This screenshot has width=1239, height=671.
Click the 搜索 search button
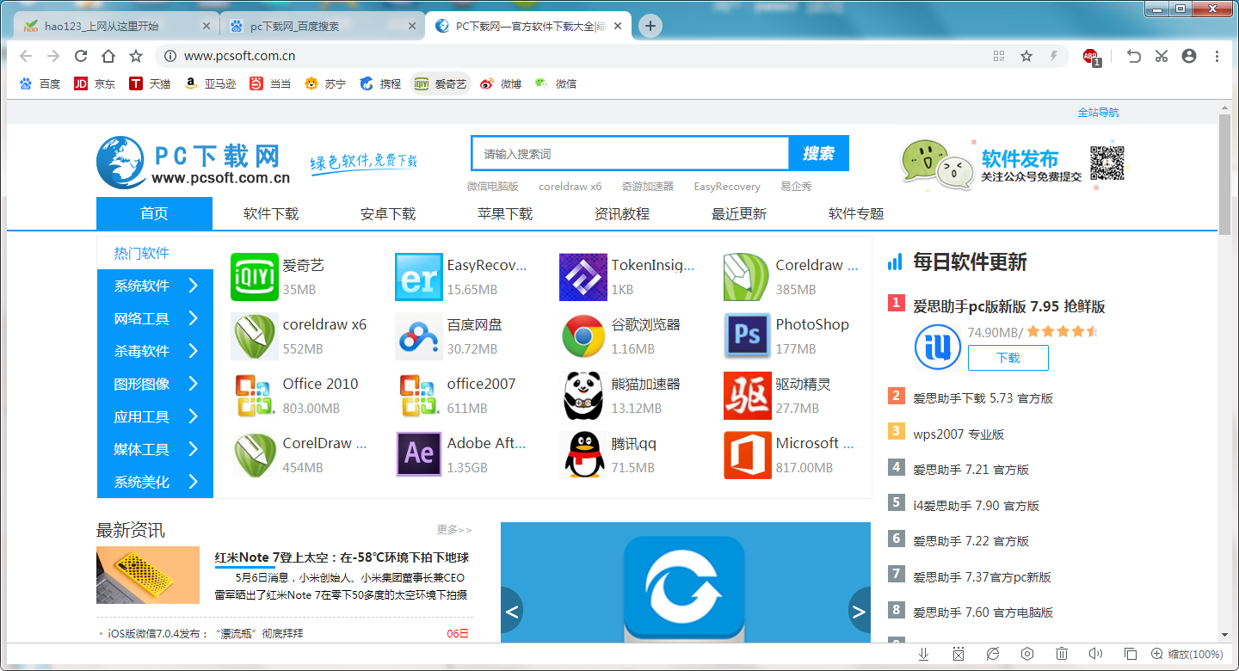tap(818, 152)
